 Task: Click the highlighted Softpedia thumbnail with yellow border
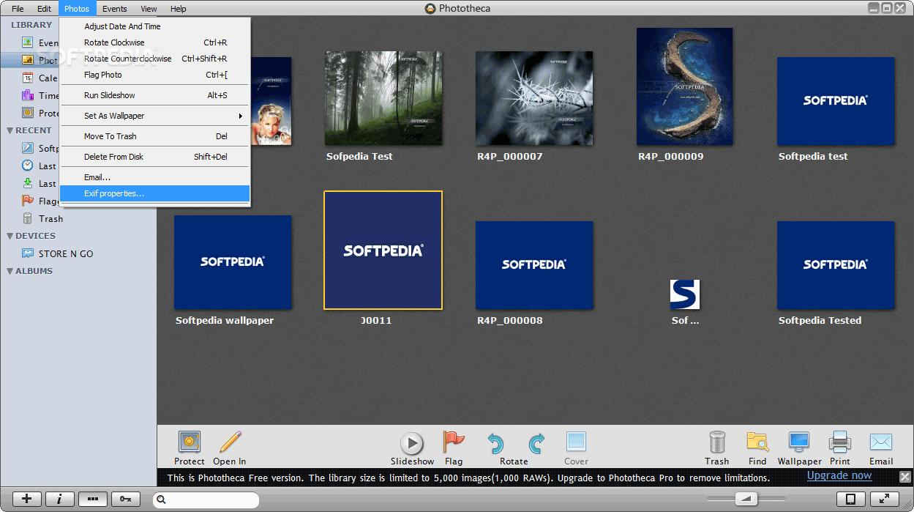coord(383,251)
